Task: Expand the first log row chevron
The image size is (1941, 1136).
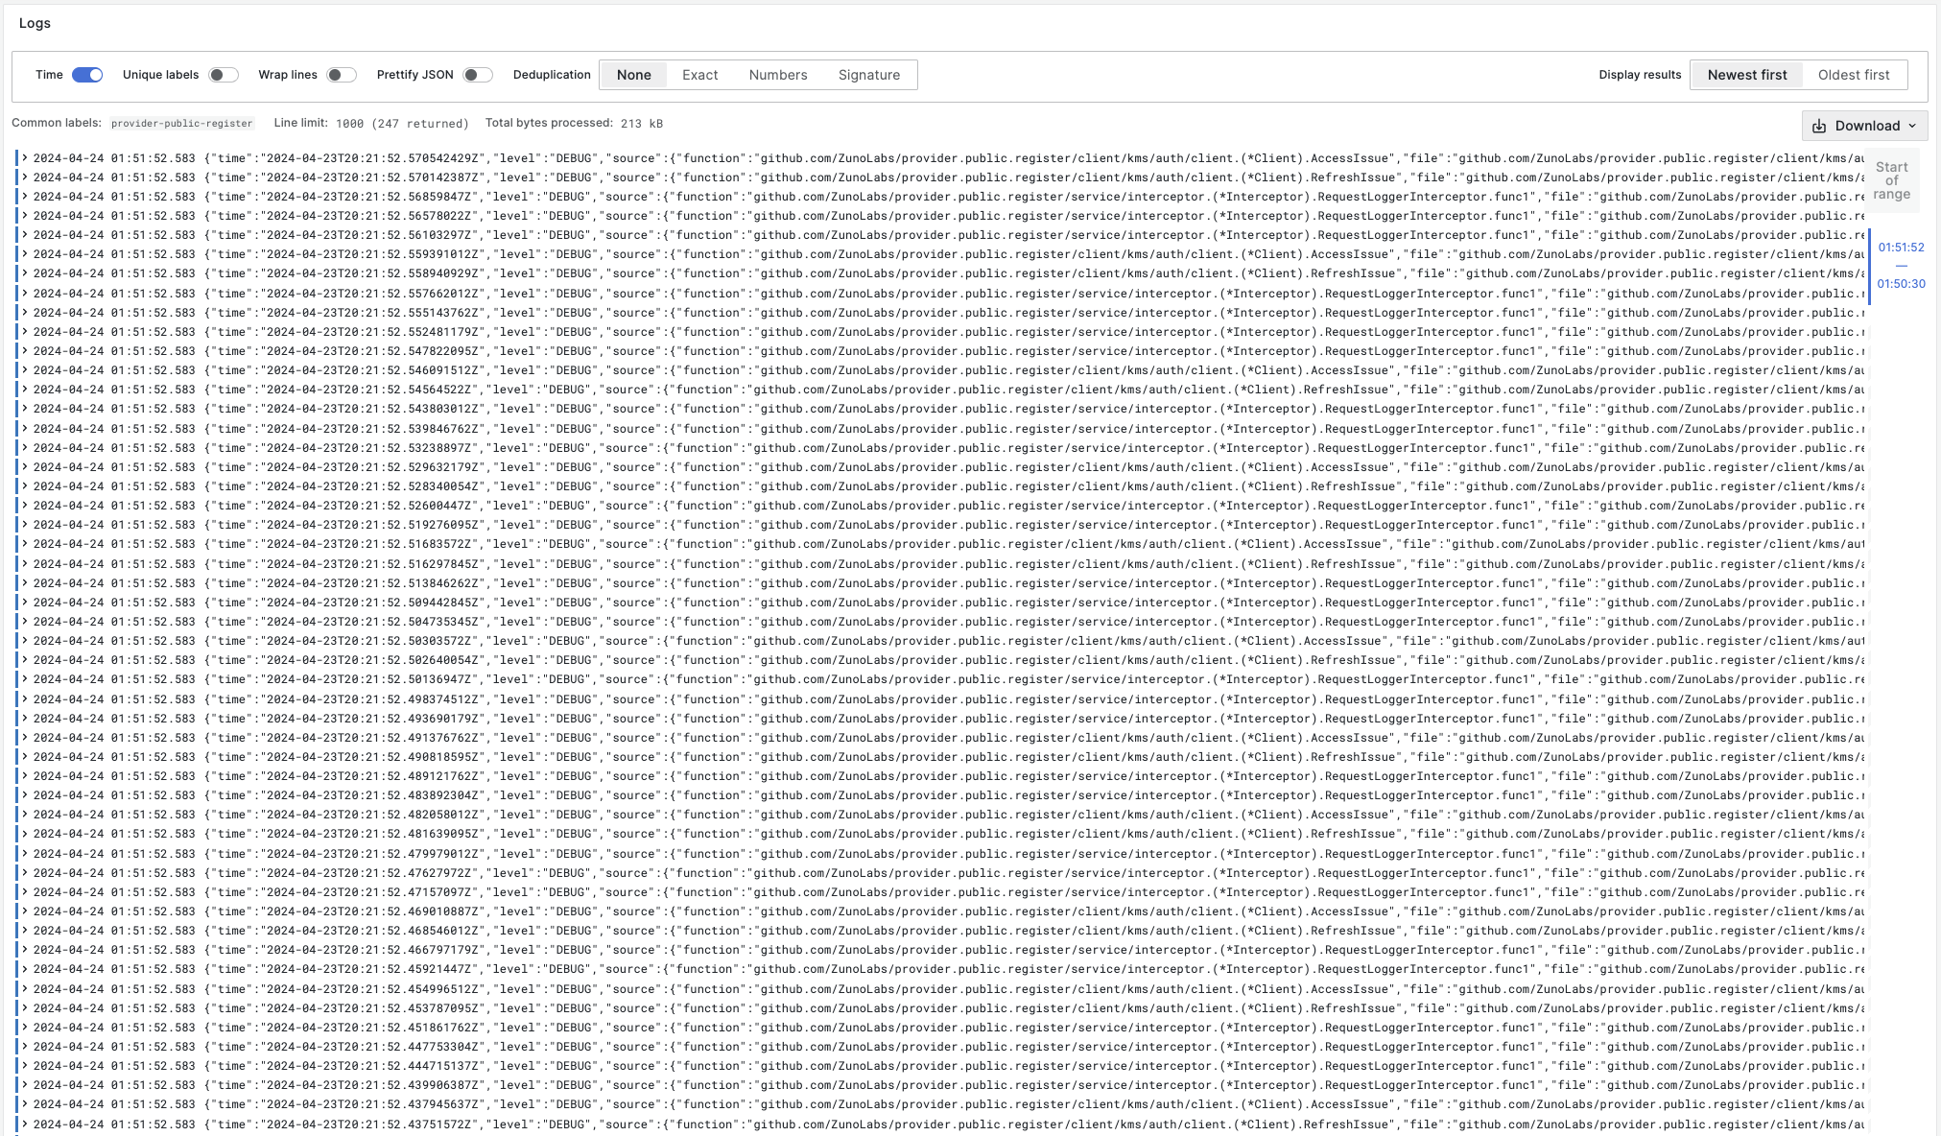Action: [25, 158]
